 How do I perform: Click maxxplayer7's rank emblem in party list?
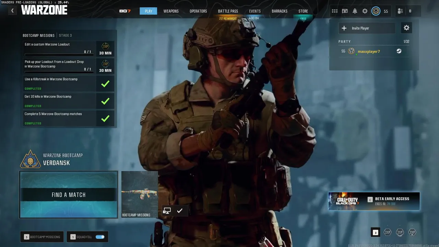351,51
